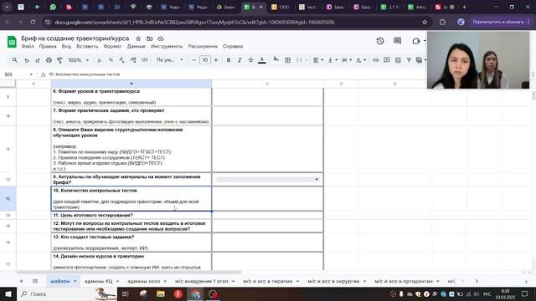Open the Расширения menu
Viewport: 536px width, 301px height.
pyautogui.click(x=203, y=46)
